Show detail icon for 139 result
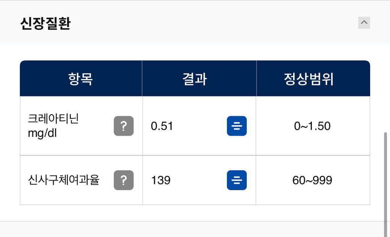 pos(237,180)
